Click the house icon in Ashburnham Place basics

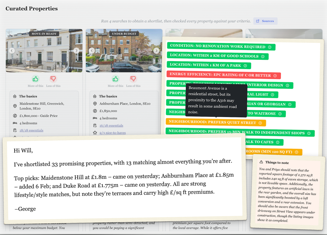coord(95,96)
